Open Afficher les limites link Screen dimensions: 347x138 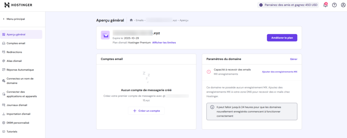pyautogui.click(x=164, y=42)
